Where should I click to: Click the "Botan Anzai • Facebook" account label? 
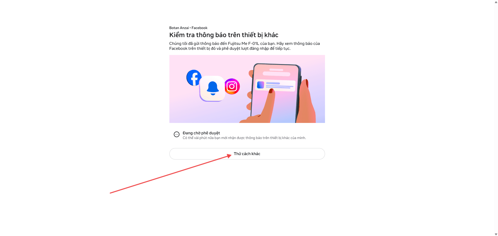pos(188,28)
